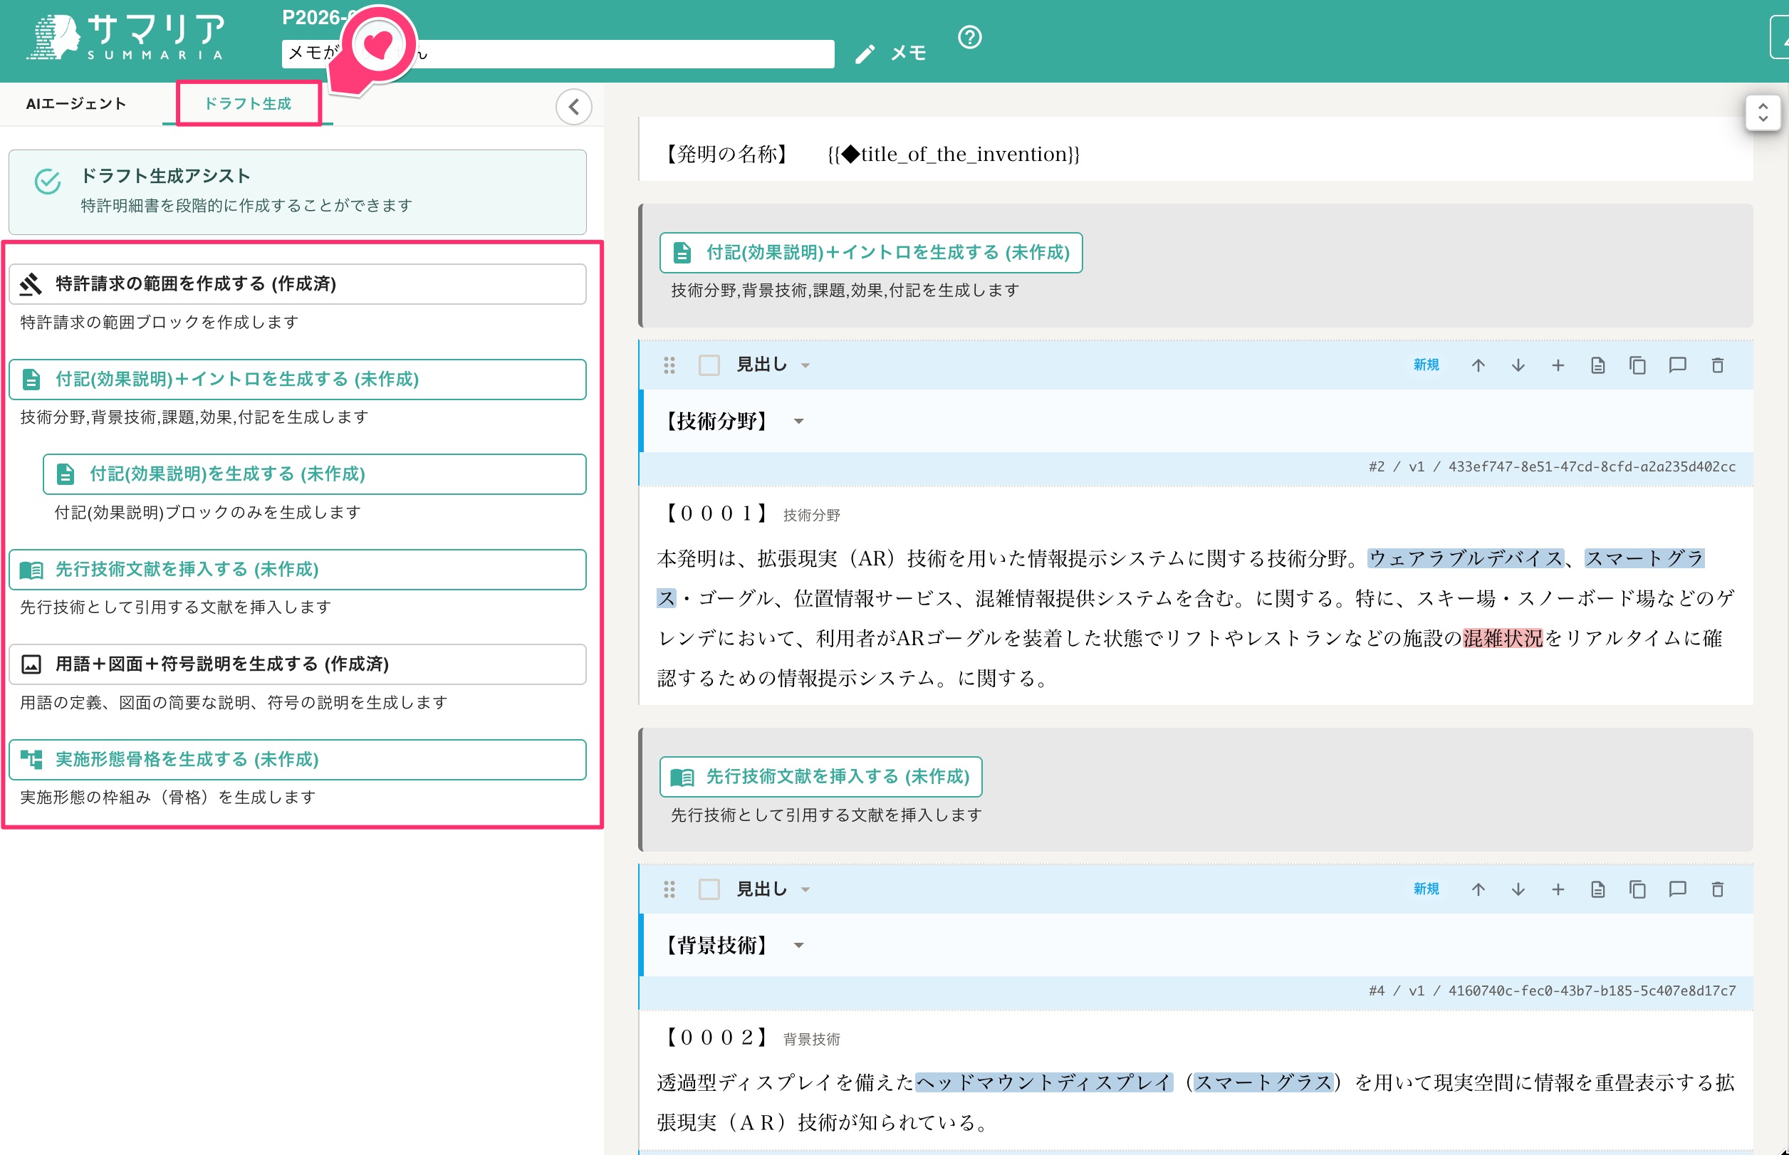Viewport: 1789px width, 1155px height.
Task: Add block below 技術分野 with plus icon
Action: point(1558,365)
